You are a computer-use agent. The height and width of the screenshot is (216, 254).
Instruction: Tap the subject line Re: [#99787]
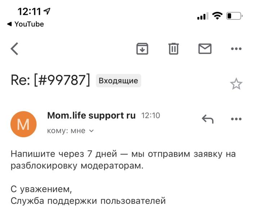[50, 80]
